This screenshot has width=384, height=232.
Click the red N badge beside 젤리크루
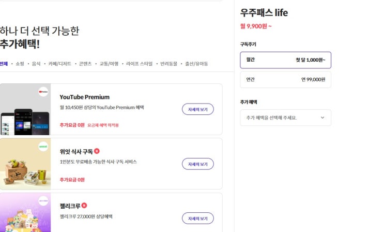click(x=84, y=206)
